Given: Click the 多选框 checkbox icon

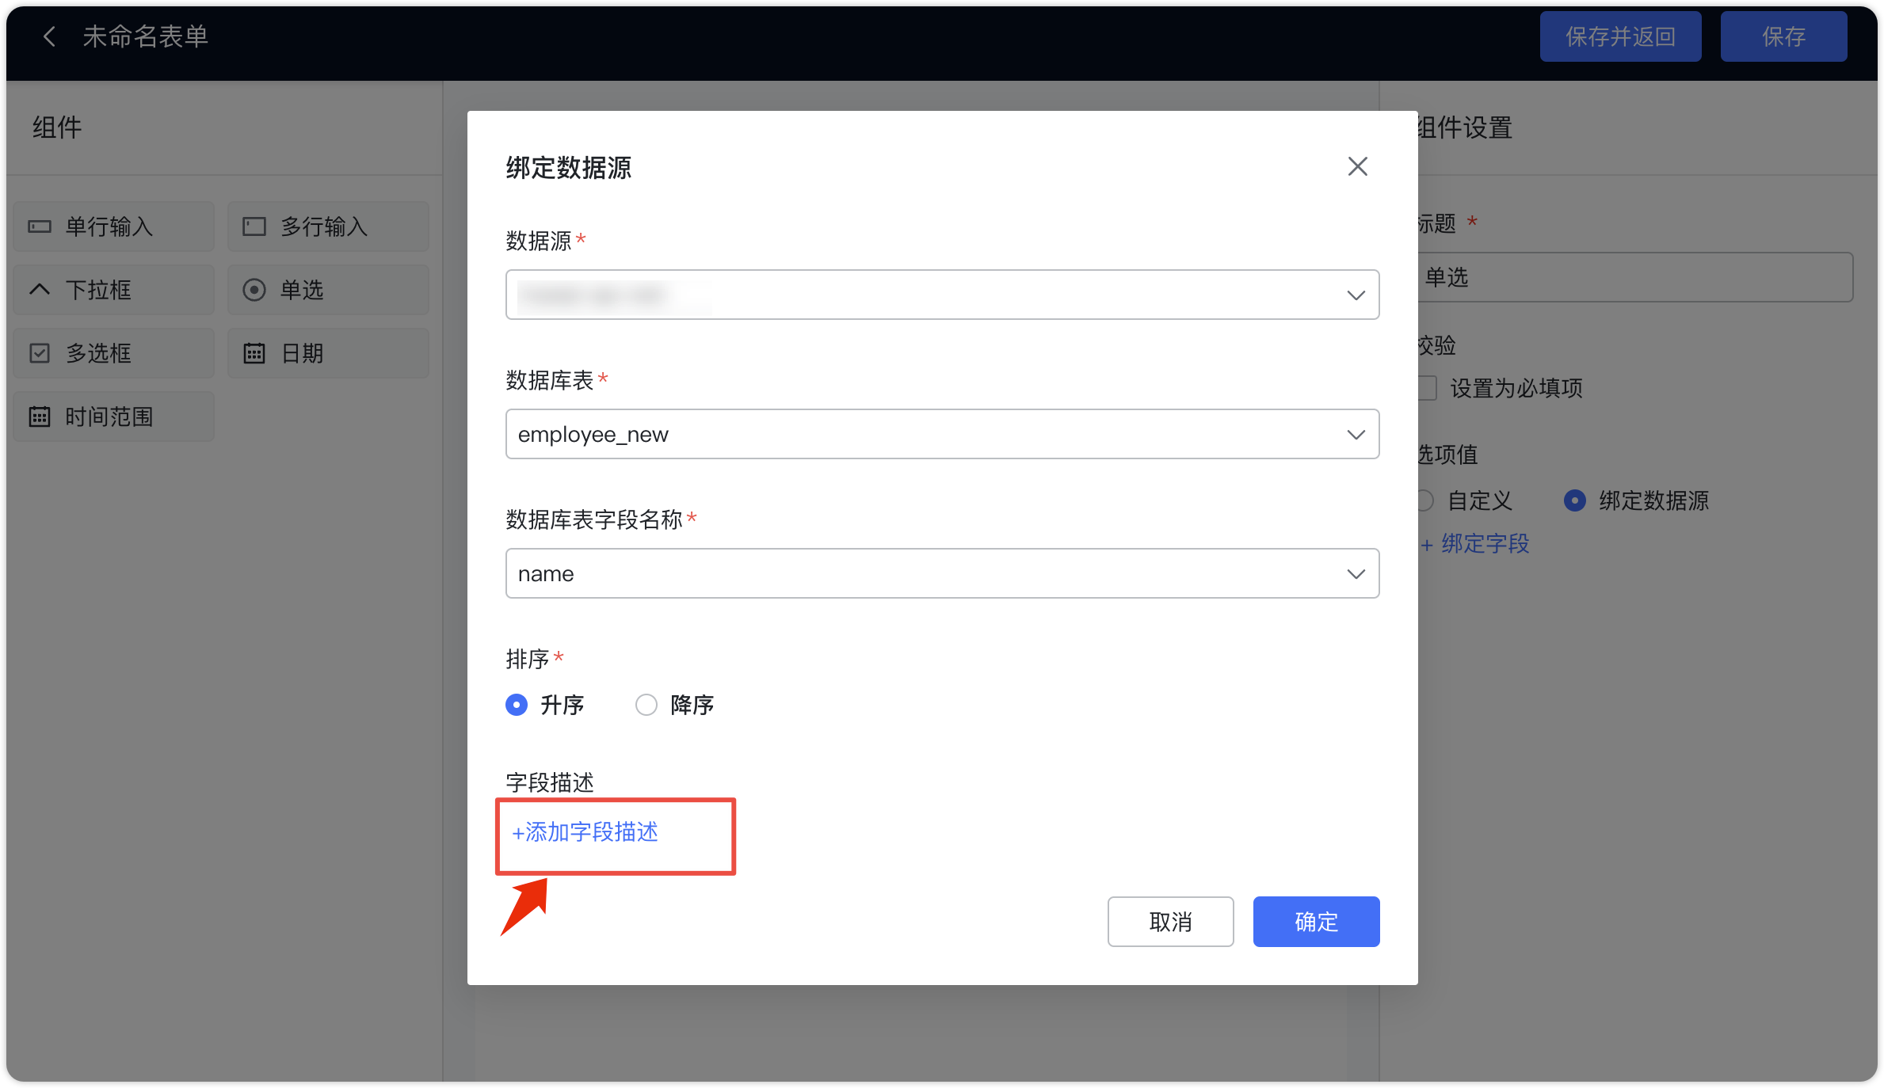Looking at the screenshot, I should [x=40, y=353].
